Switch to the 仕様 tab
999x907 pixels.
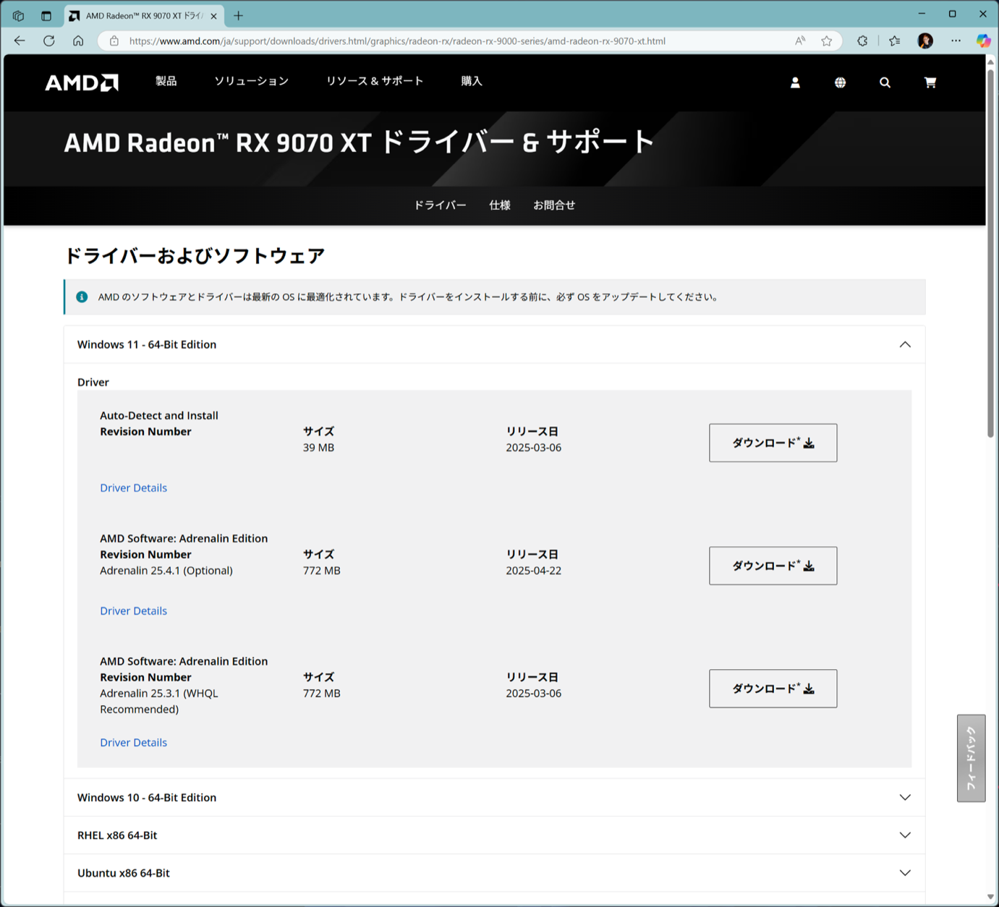pyautogui.click(x=500, y=205)
